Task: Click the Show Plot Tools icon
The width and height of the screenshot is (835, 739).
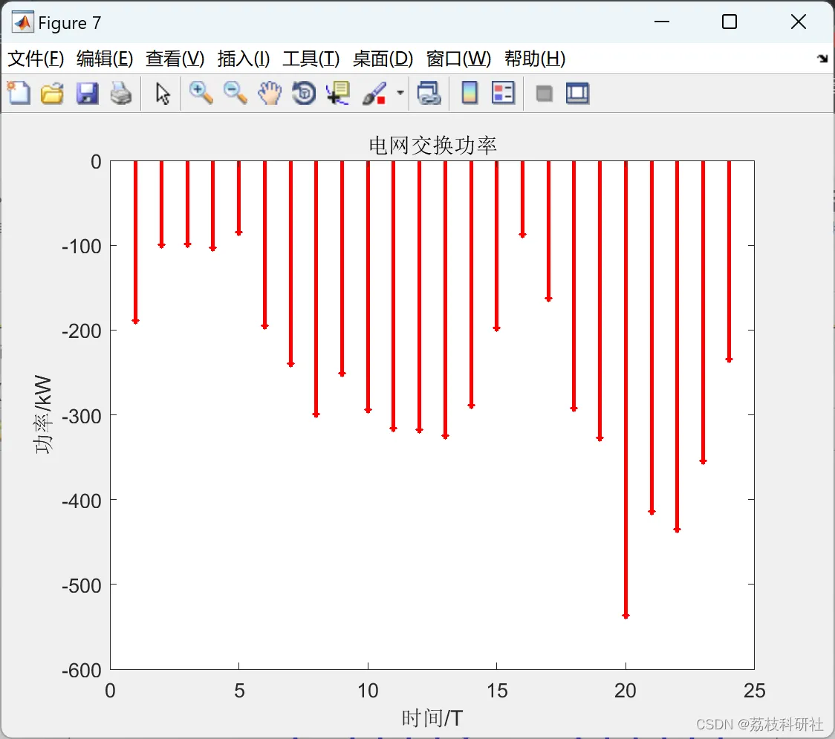Action: [577, 93]
